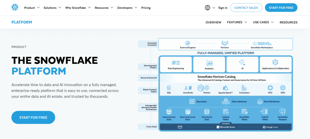Select the Data Engineering icon

tap(176, 62)
